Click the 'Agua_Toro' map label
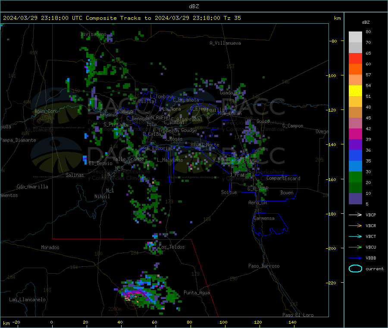Screen dimensions: 388x328 pyautogui.click(x=46, y=111)
